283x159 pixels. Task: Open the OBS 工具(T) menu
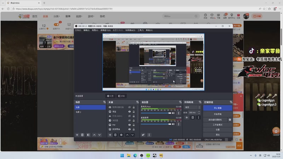[140, 30]
